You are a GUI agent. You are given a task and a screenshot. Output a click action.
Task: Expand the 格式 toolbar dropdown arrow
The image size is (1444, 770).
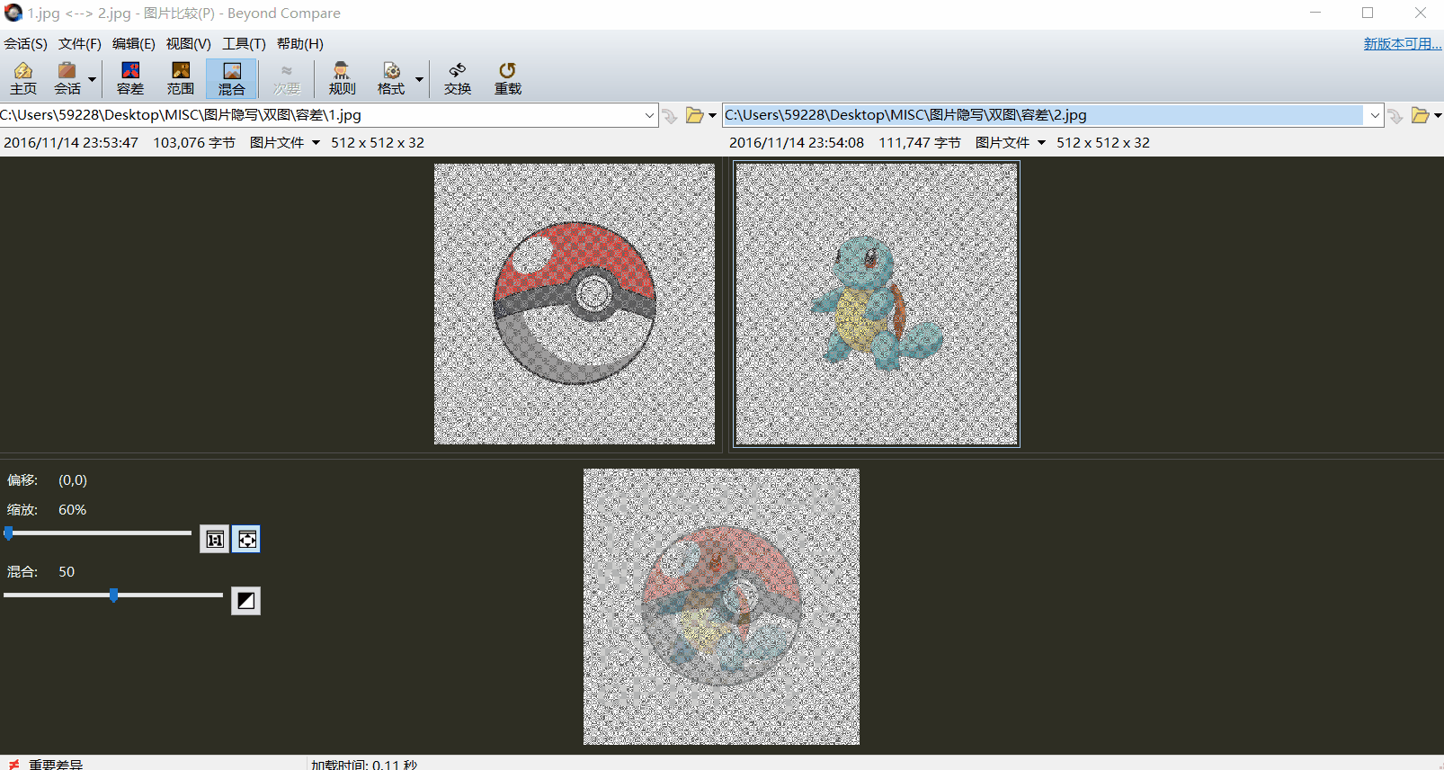click(x=419, y=79)
